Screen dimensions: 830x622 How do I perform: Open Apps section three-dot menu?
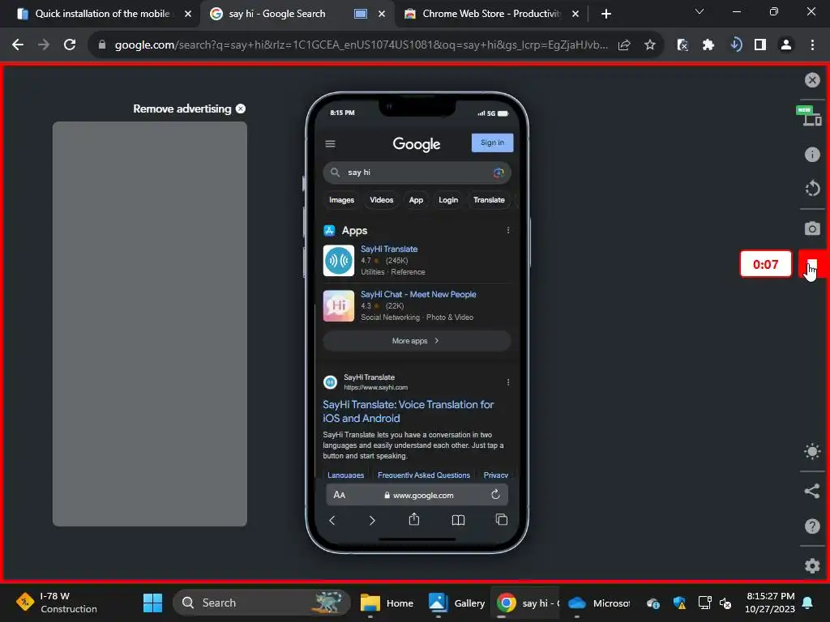[508, 230]
